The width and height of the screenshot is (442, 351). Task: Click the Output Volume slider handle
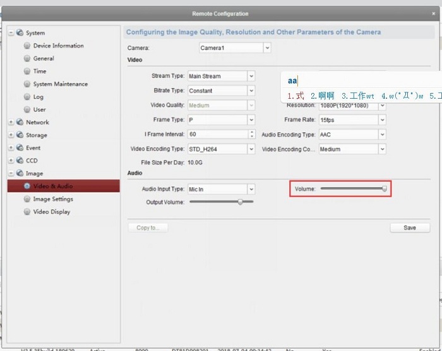pyautogui.click(x=240, y=202)
